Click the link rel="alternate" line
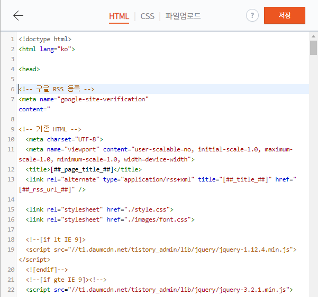 [x=161, y=179]
